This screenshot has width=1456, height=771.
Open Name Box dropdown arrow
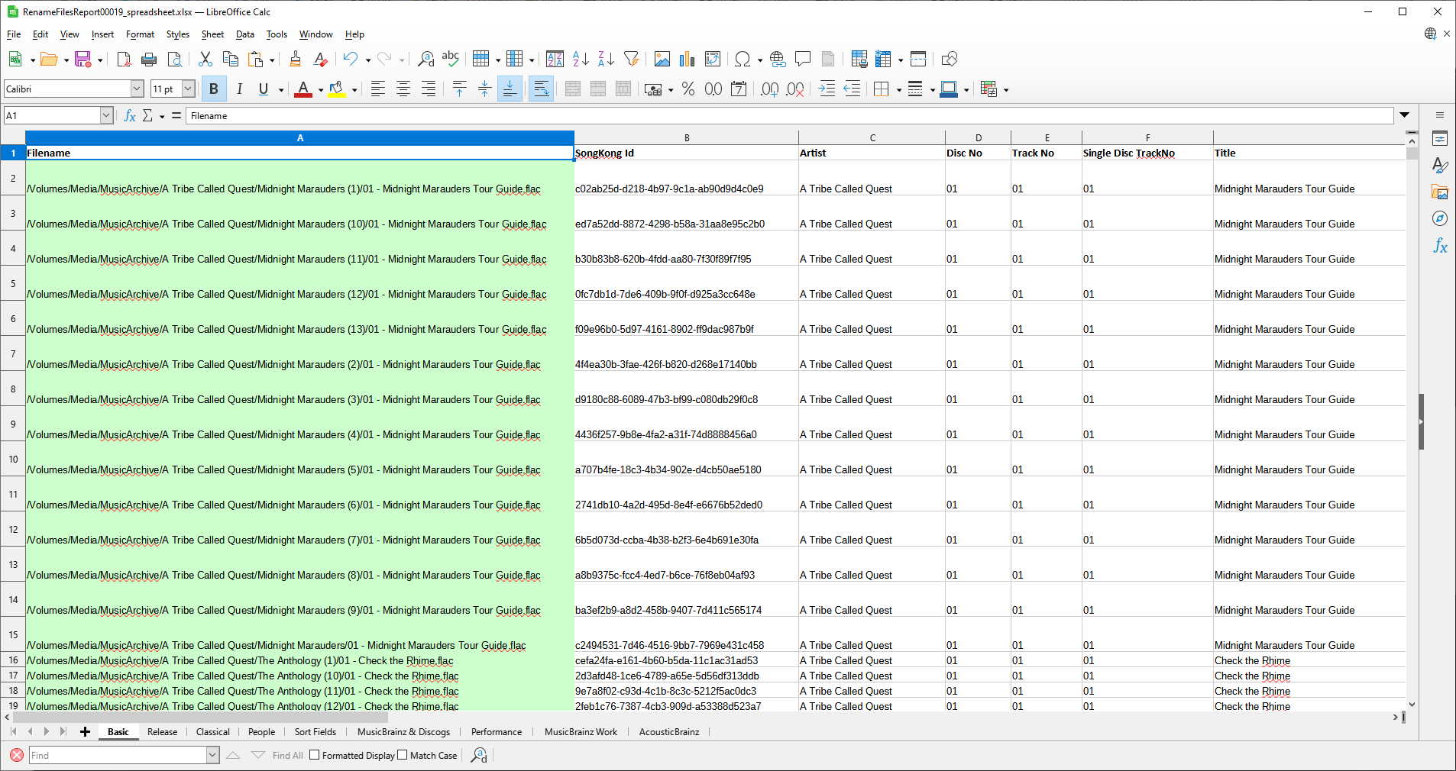[107, 116]
